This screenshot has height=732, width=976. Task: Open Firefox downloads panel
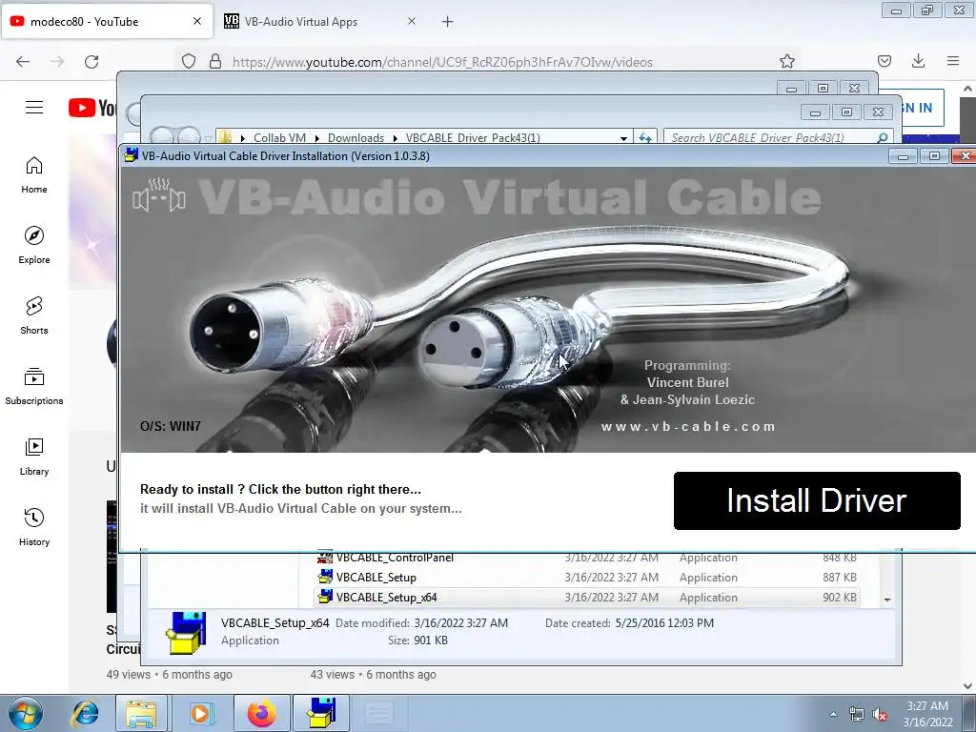coord(918,61)
